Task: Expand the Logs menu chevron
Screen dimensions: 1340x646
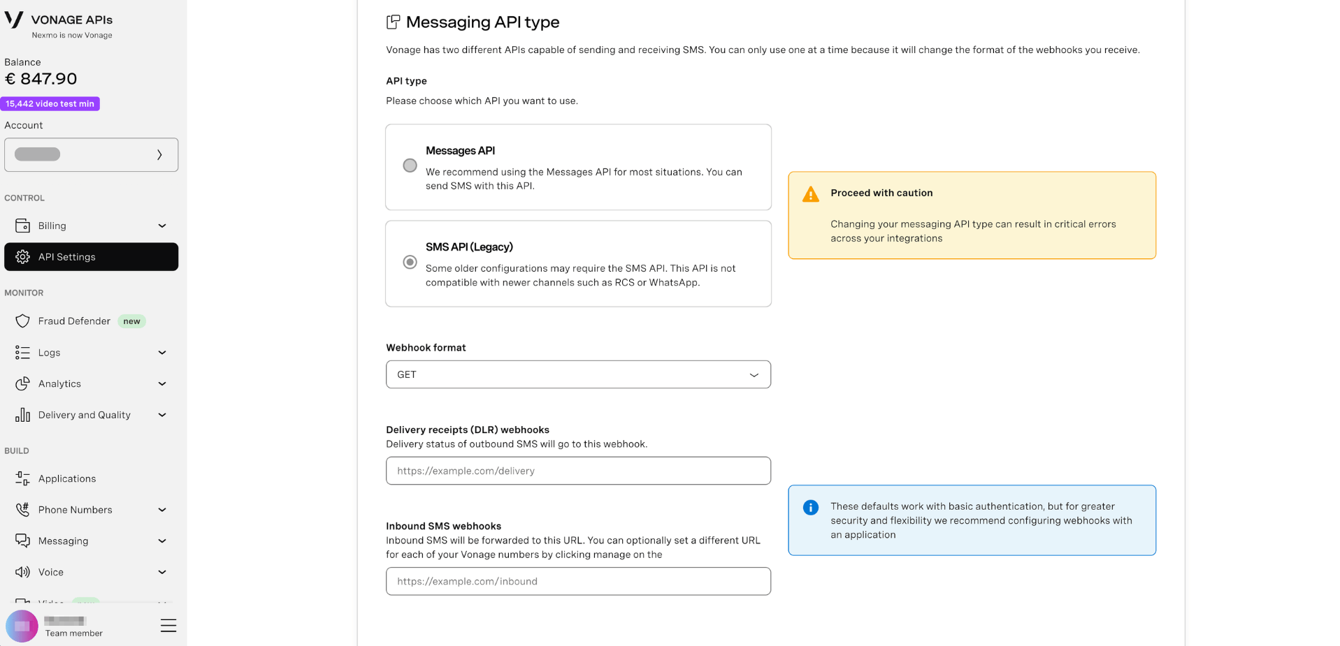Action: pyautogui.click(x=162, y=353)
